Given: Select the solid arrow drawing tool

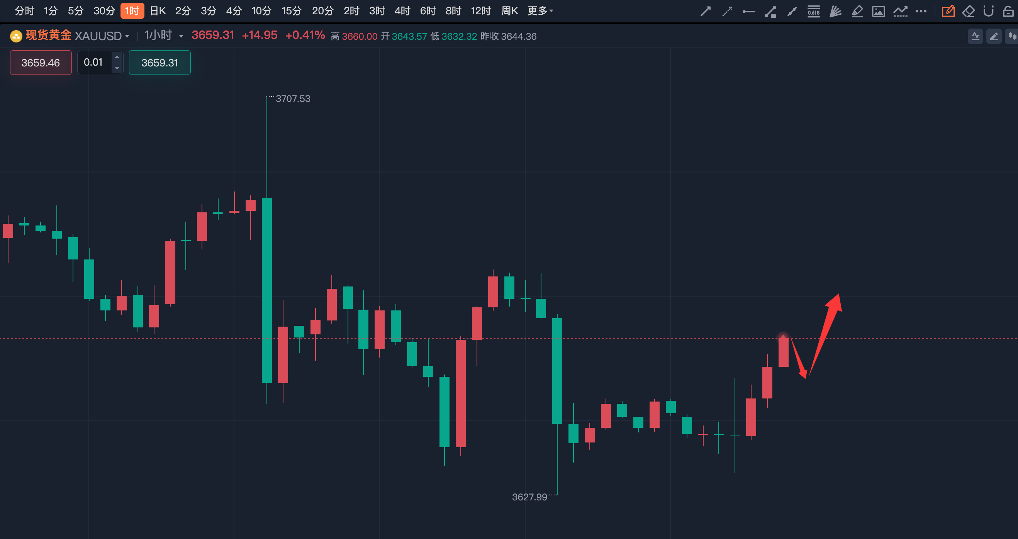Looking at the screenshot, I should 706,11.
